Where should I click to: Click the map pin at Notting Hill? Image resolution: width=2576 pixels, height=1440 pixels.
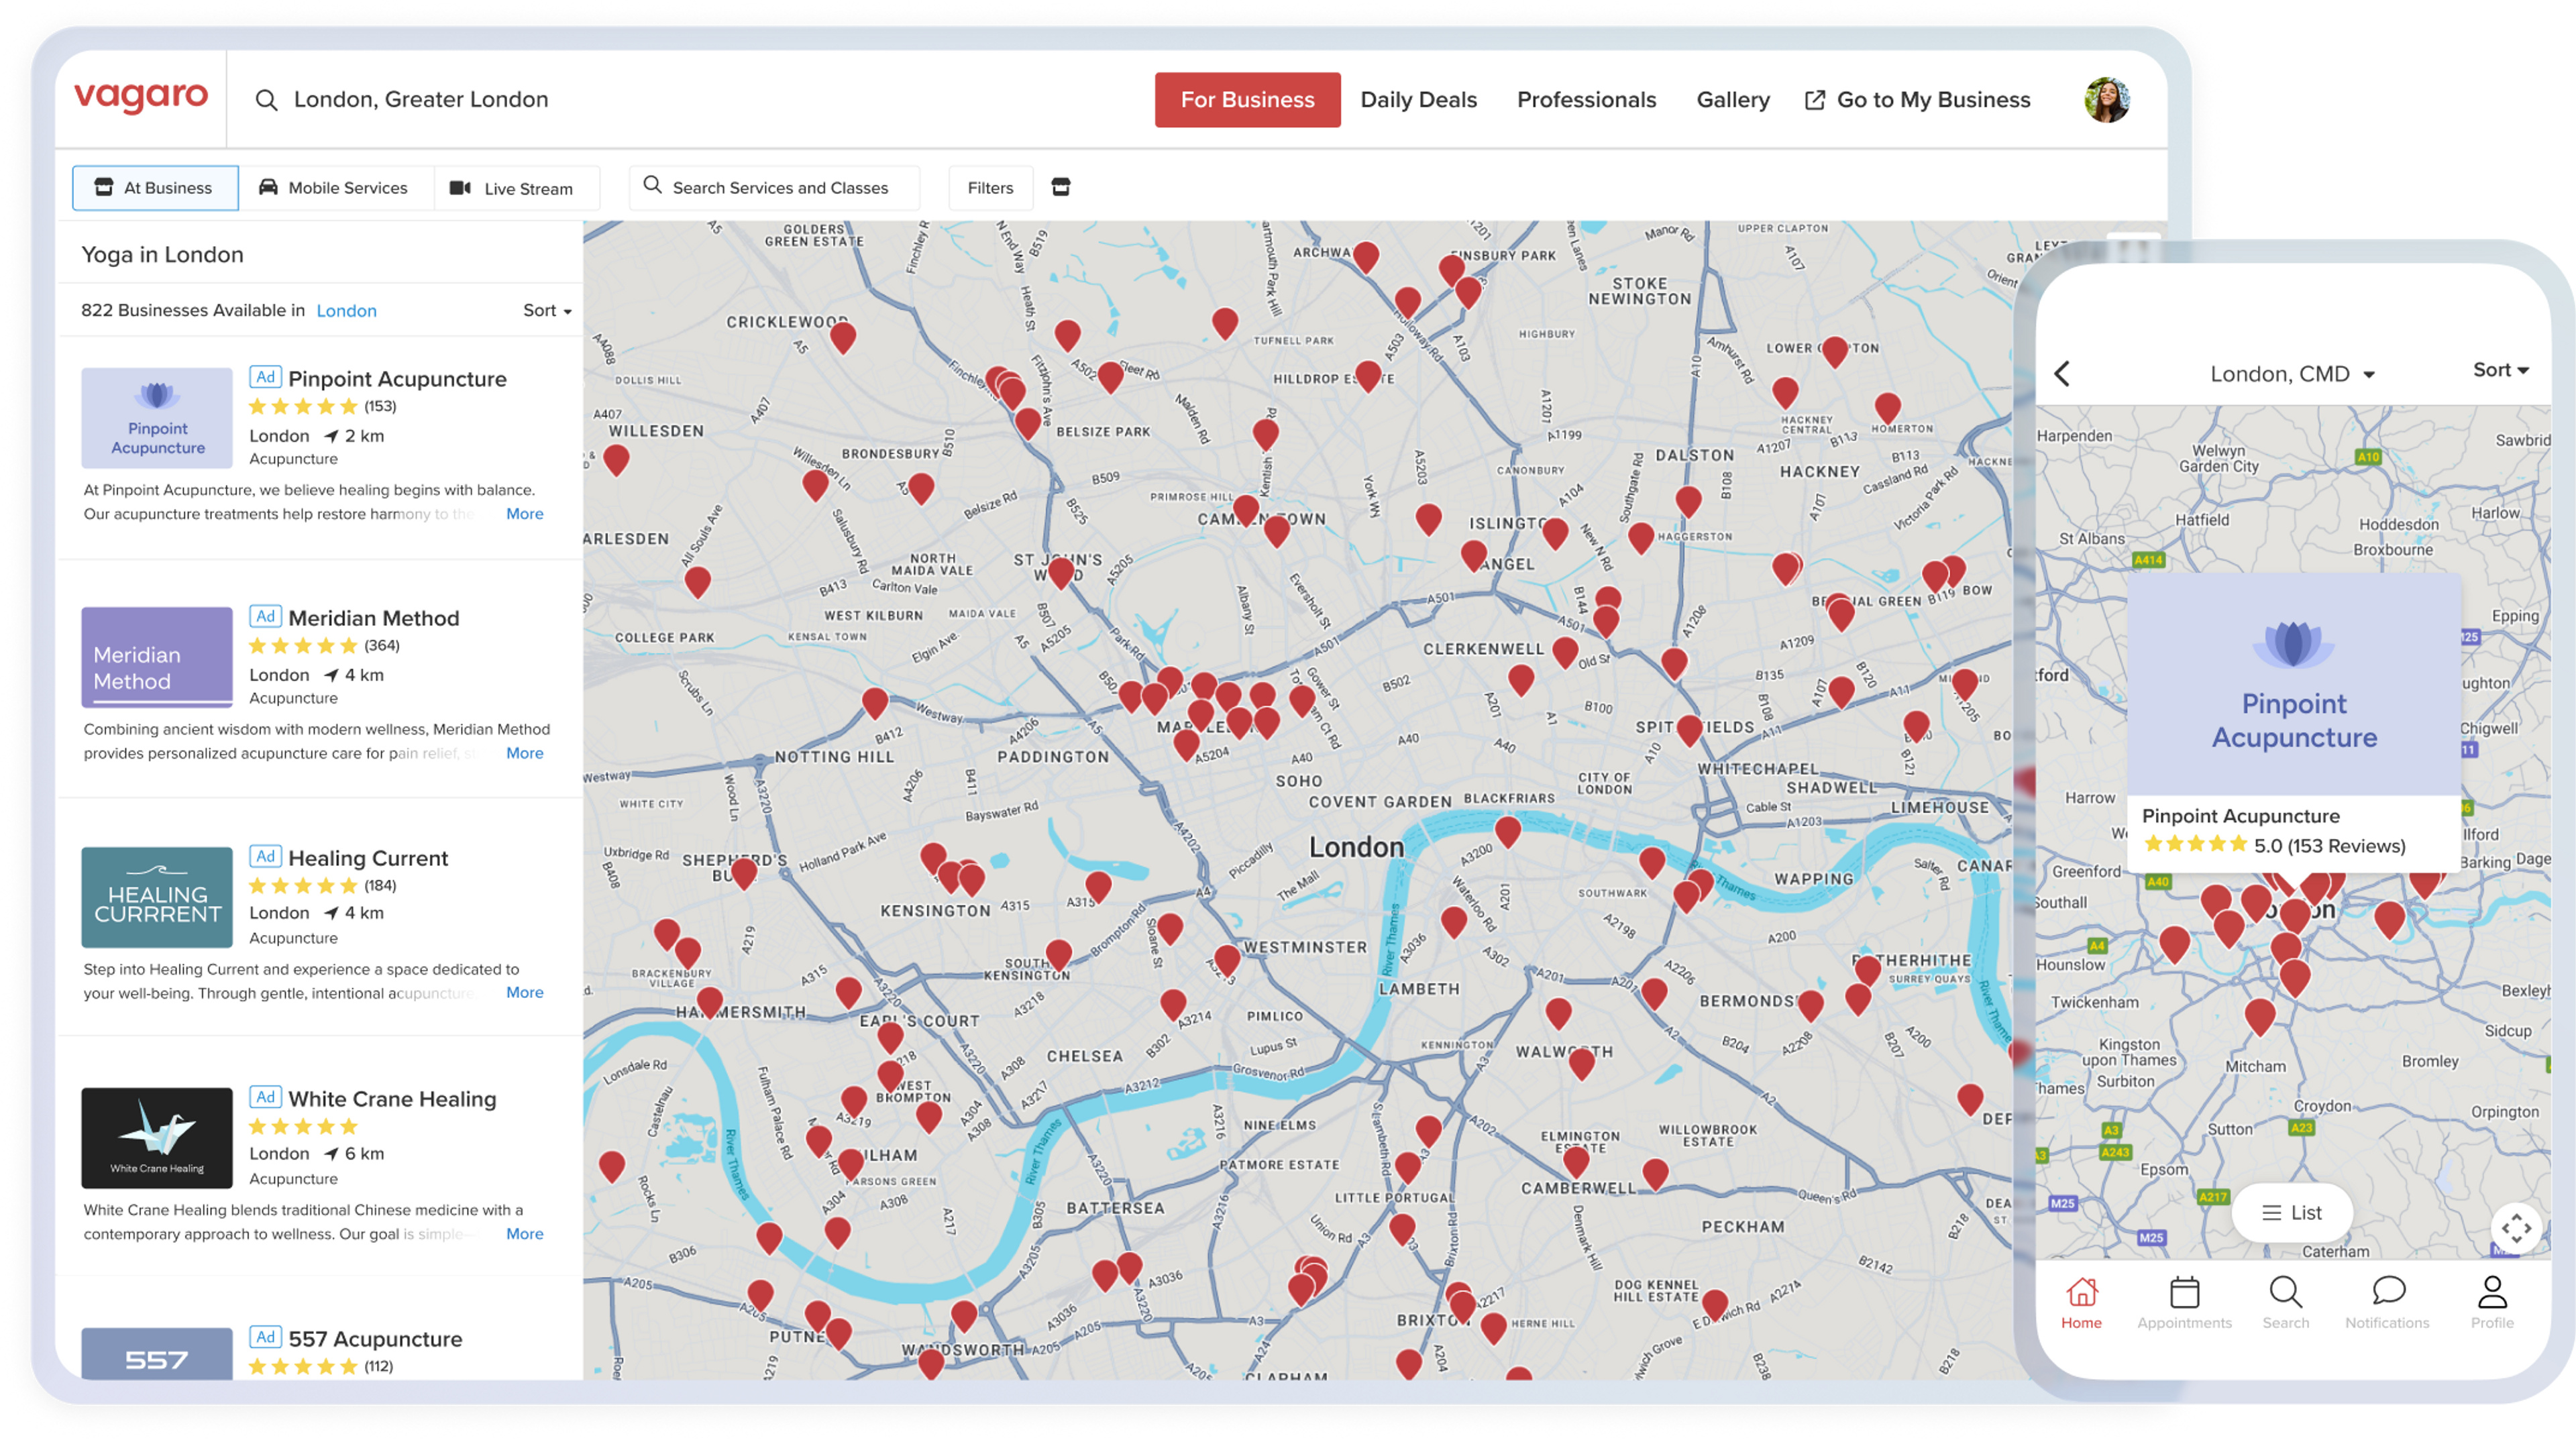875,702
